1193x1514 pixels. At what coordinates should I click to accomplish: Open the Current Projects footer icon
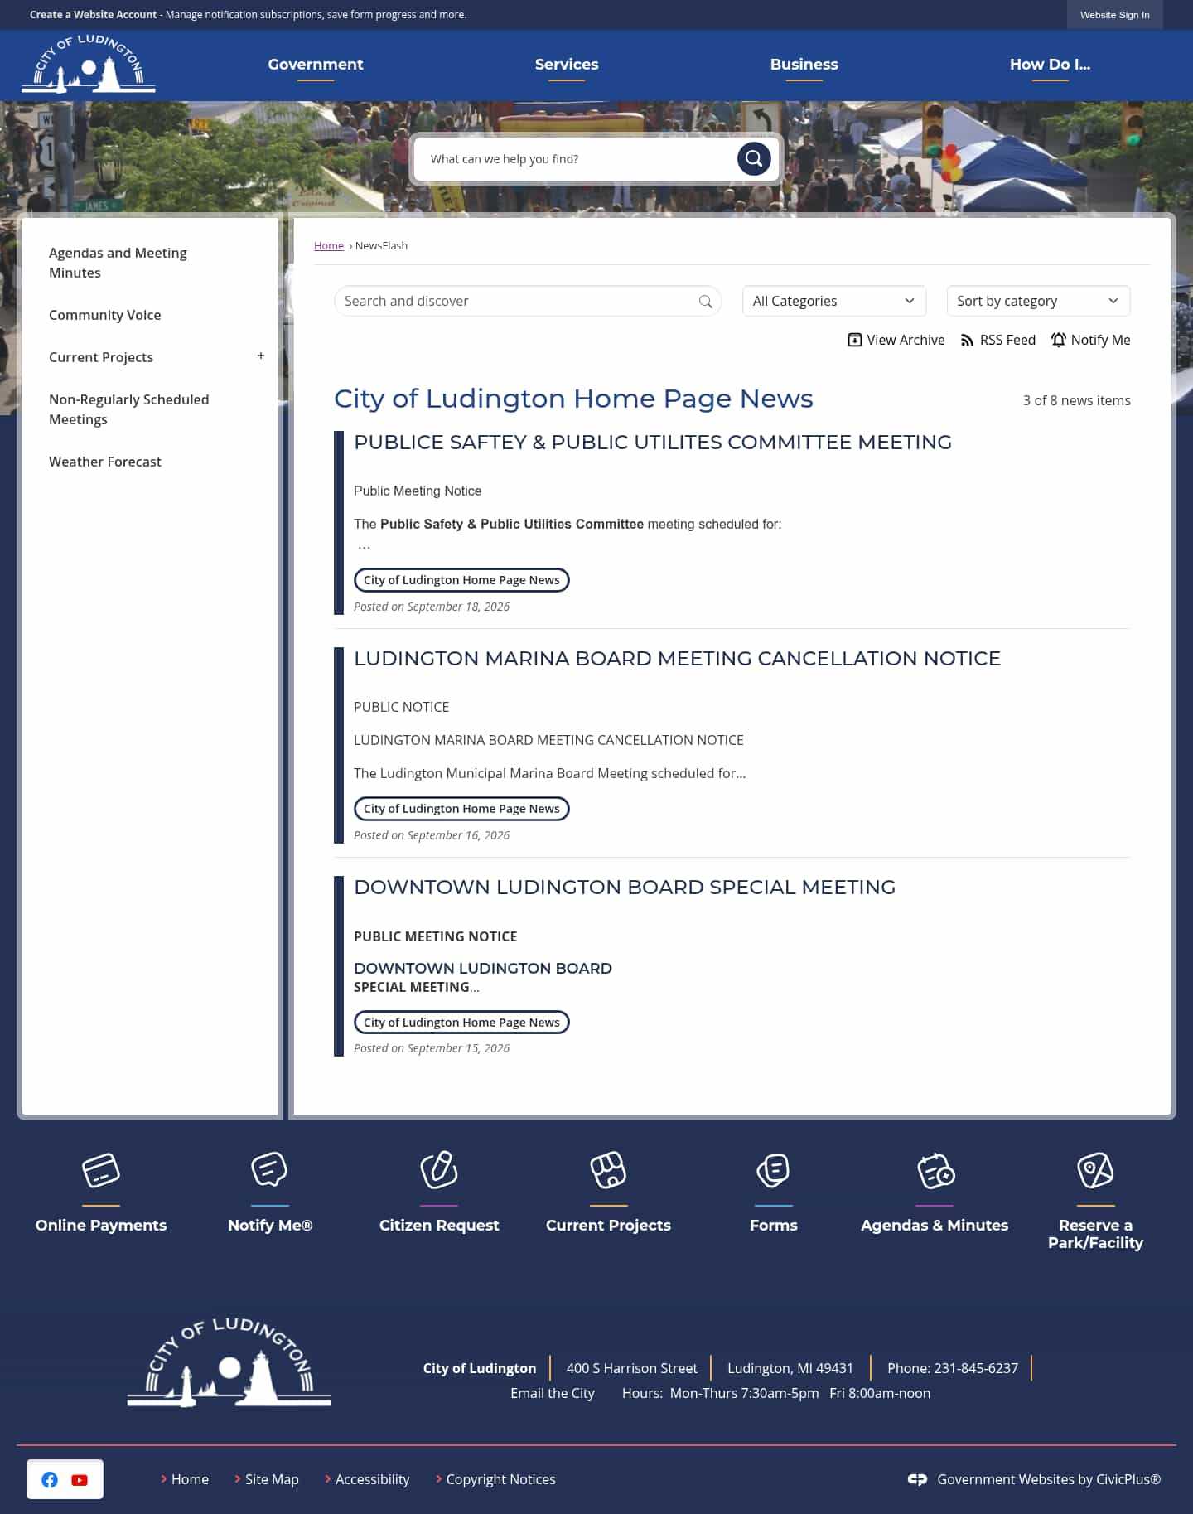pyautogui.click(x=608, y=1170)
